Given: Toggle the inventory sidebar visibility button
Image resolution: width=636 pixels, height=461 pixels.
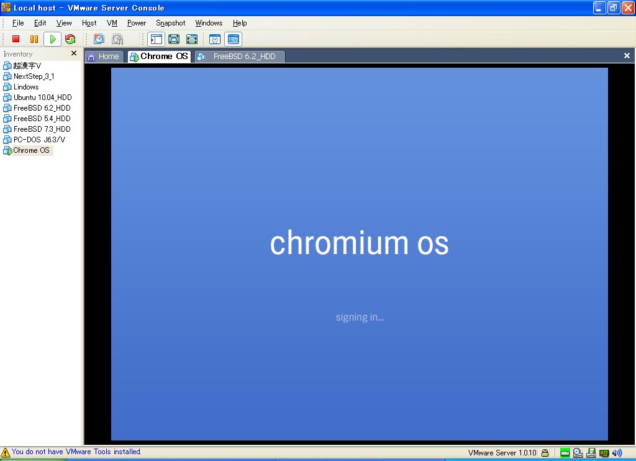Looking at the screenshot, I should click(x=156, y=39).
